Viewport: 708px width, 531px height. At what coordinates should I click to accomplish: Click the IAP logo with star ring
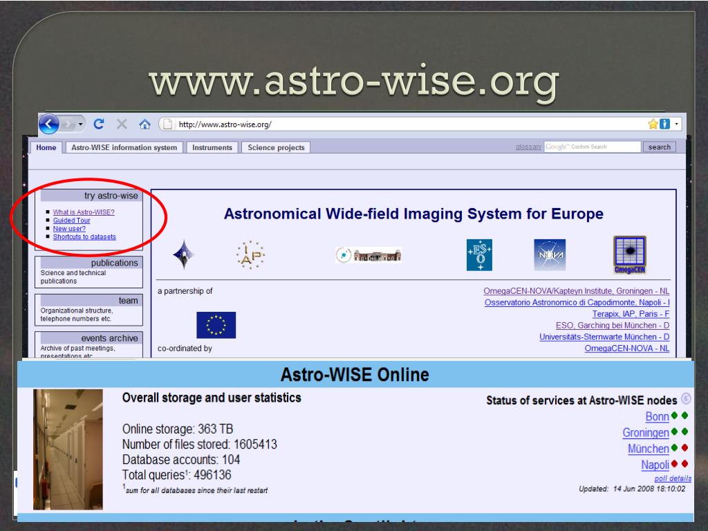[250, 254]
